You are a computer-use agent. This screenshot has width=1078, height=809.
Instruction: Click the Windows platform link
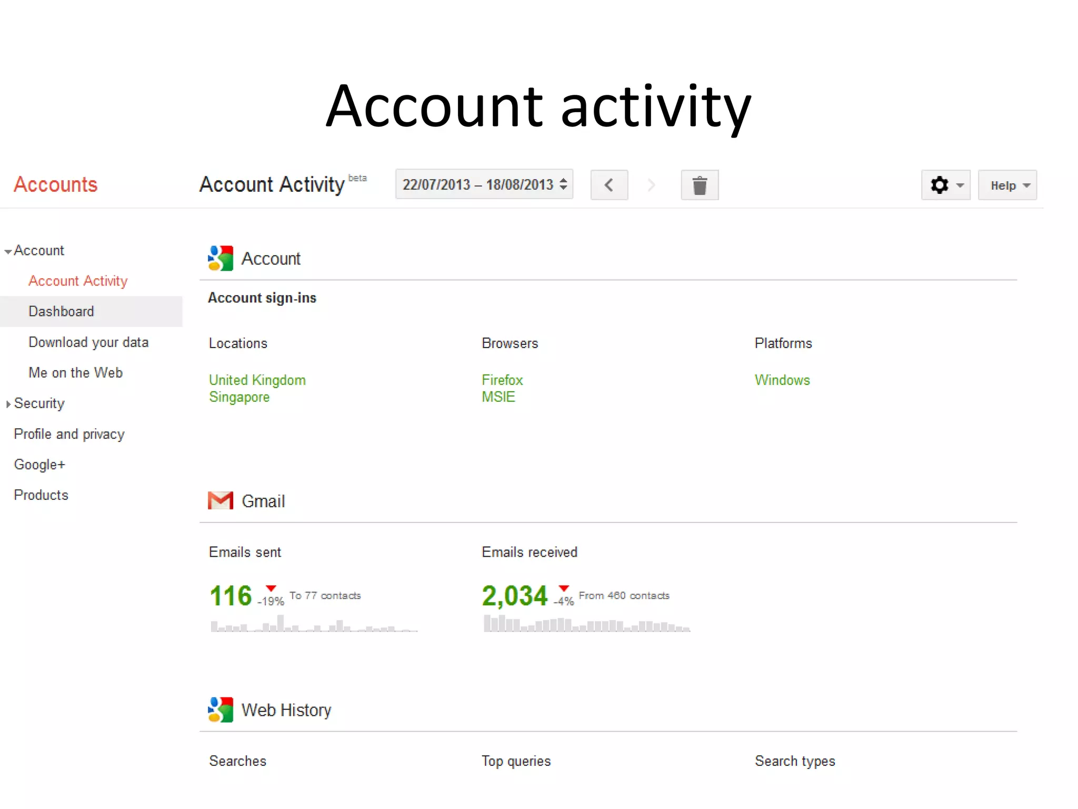[782, 380]
